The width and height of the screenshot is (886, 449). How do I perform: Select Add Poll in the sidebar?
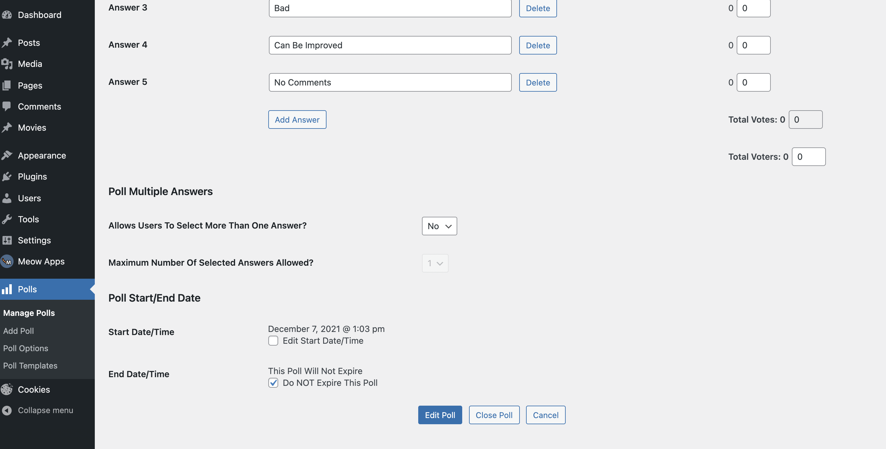pos(19,331)
